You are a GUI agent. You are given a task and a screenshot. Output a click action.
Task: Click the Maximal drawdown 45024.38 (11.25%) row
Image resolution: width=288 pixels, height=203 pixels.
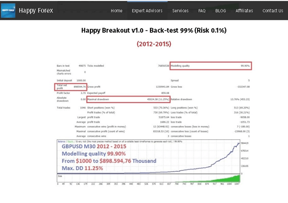[128, 99]
